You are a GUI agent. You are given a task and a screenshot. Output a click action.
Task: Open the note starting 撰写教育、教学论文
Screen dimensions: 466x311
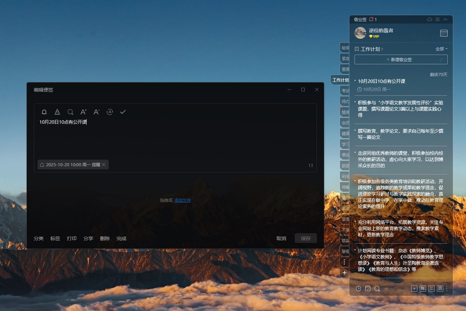click(x=401, y=134)
